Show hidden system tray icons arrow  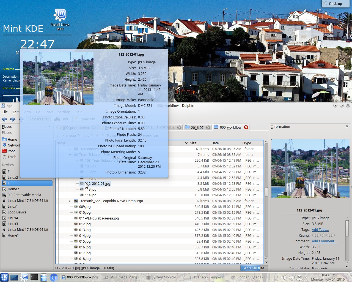point(307,277)
